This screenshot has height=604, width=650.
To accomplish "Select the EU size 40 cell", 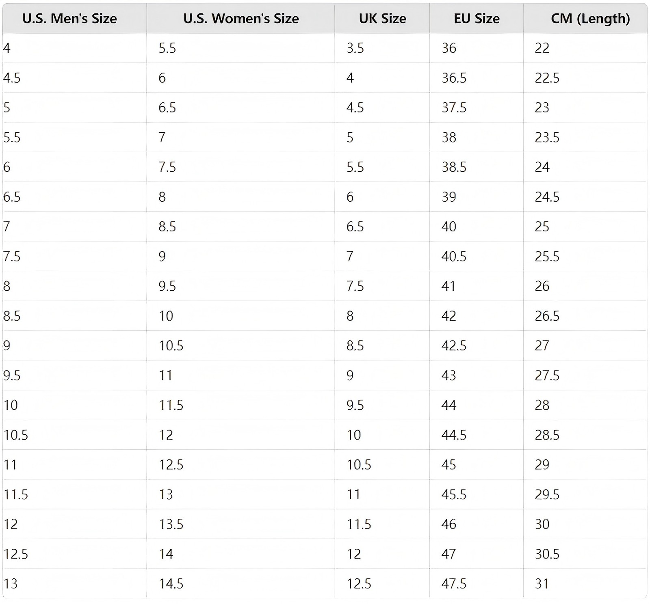I will 476,226.
